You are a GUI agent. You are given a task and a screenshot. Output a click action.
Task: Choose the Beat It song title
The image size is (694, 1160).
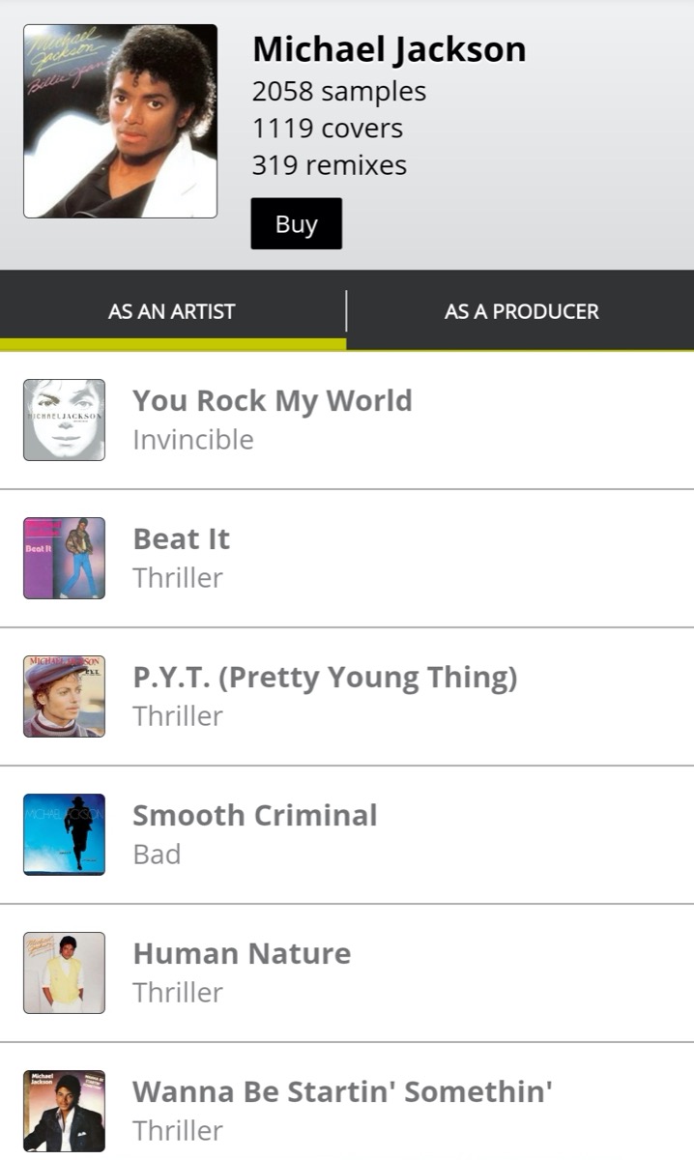pos(181,538)
